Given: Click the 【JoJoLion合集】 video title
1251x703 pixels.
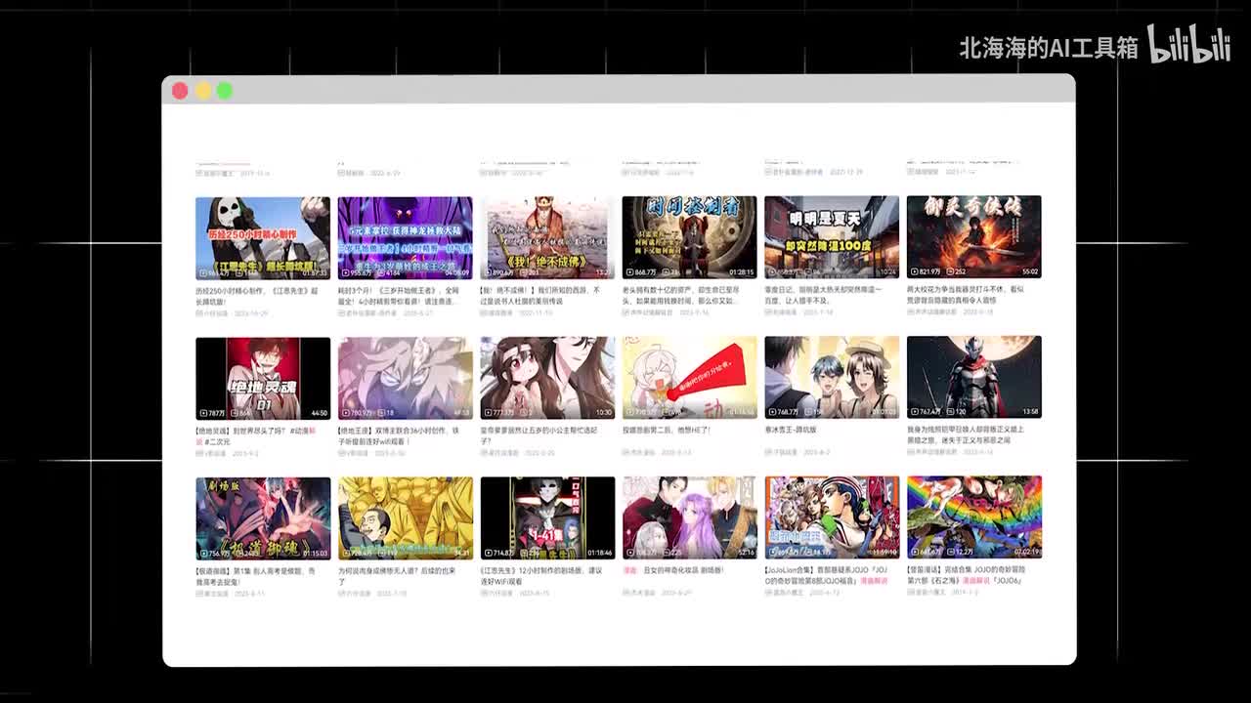Looking at the screenshot, I should [x=826, y=569].
